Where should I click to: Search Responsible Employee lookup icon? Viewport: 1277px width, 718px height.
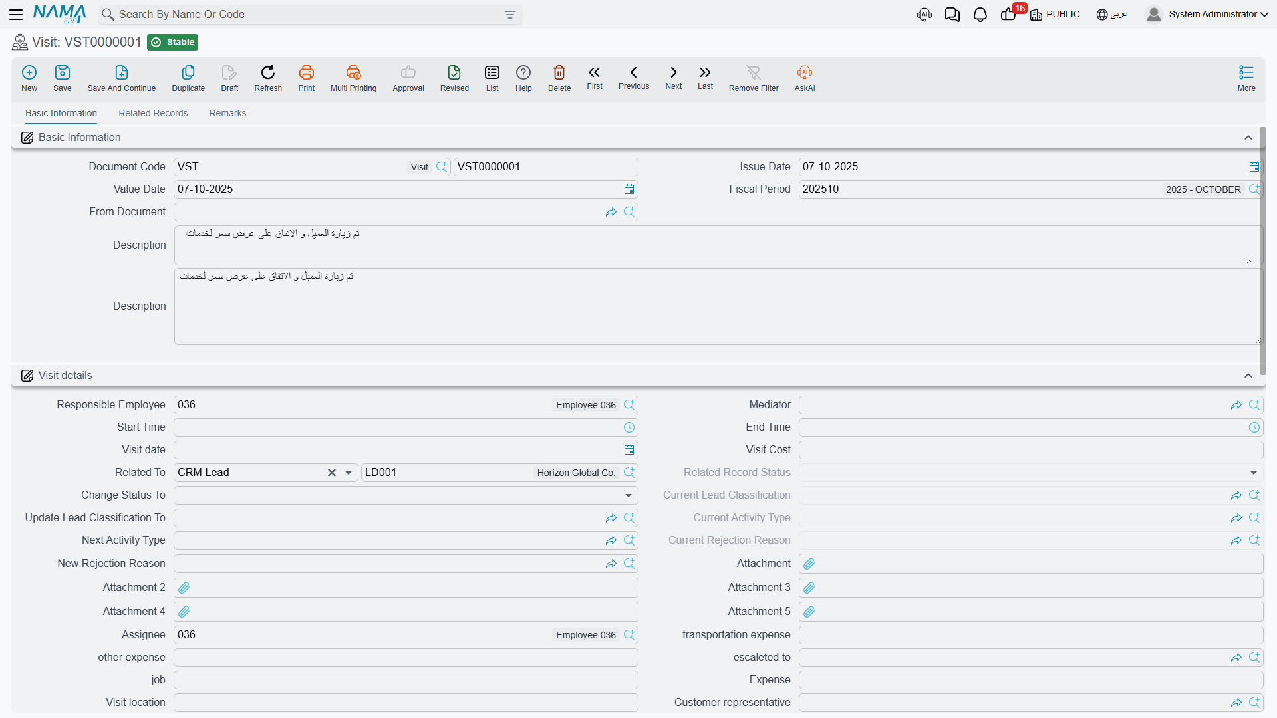pos(629,405)
